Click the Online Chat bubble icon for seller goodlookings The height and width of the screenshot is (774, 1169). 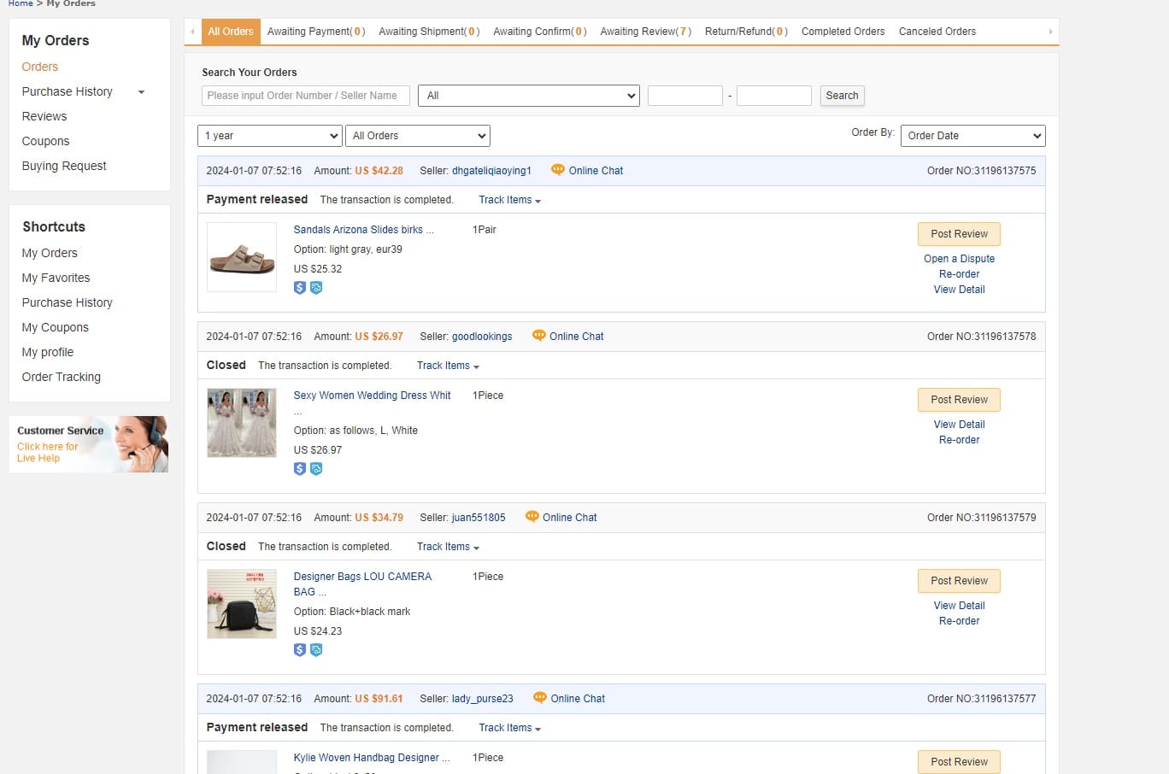538,336
